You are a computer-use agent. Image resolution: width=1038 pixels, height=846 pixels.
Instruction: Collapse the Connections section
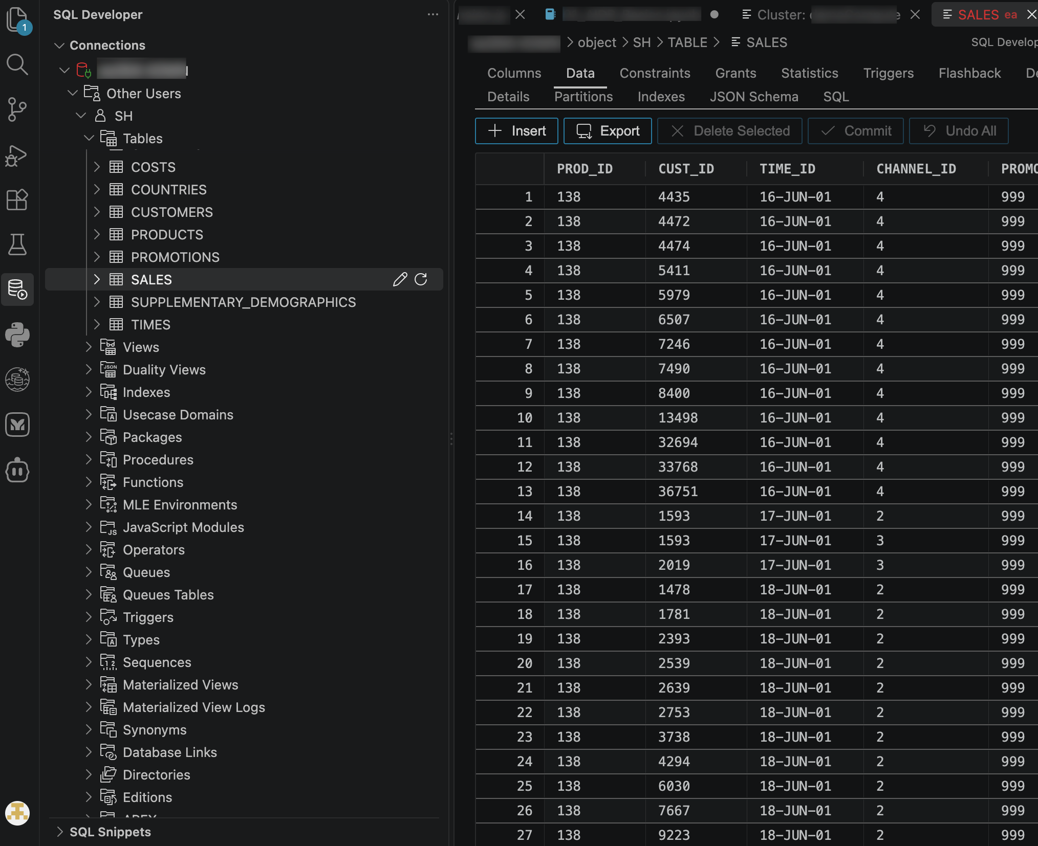pyautogui.click(x=59, y=45)
